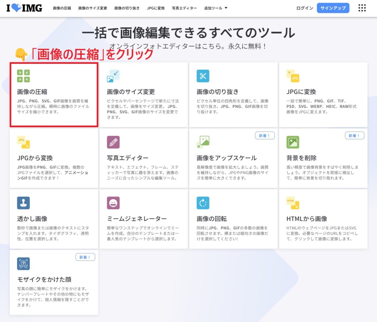Viewport: 377px width, 322px height.
Task: Open the HTMLから画像 card title
Action: tap(307, 219)
